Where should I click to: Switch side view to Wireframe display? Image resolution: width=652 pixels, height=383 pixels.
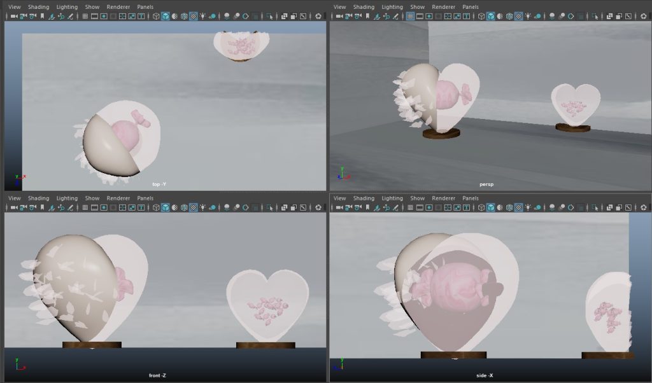[481, 207]
